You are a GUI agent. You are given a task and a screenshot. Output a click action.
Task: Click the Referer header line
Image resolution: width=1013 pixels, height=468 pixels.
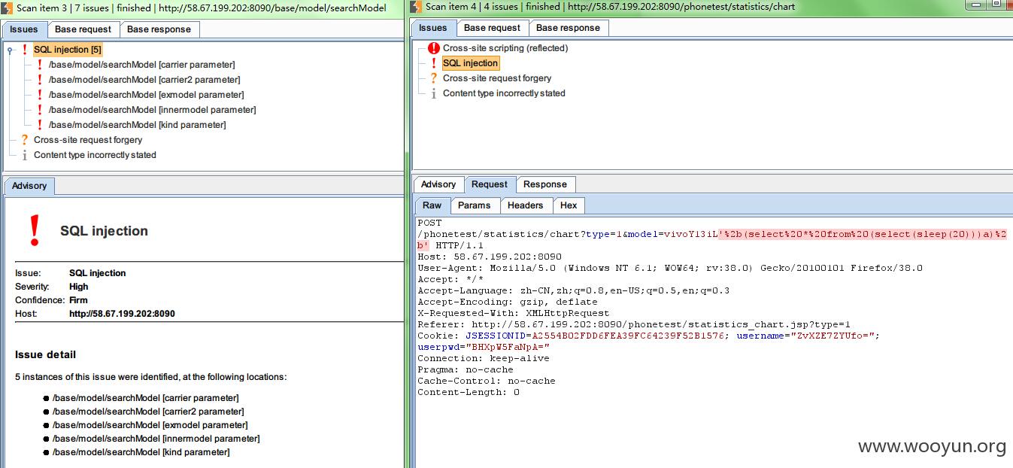[634, 324]
